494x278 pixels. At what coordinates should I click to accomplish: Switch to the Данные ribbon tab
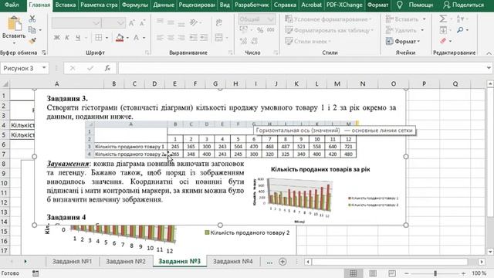[164, 5]
